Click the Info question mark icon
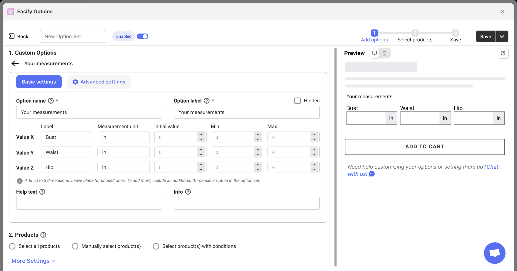 click(x=188, y=192)
